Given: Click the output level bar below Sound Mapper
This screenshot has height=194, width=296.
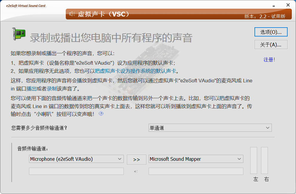Looking at the screenshot, I should coord(196,171).
